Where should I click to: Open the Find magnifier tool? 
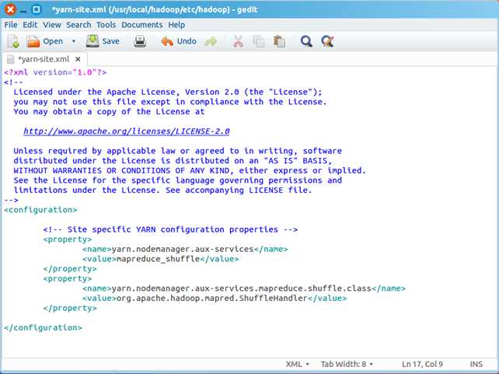(x=306, y=41)
